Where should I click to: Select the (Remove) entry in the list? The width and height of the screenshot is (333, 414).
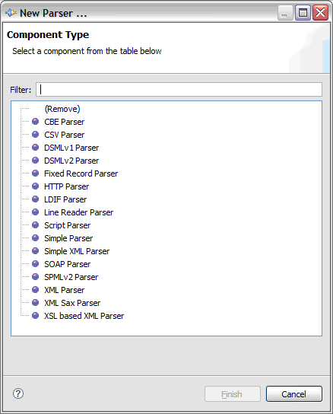point(62,109)
